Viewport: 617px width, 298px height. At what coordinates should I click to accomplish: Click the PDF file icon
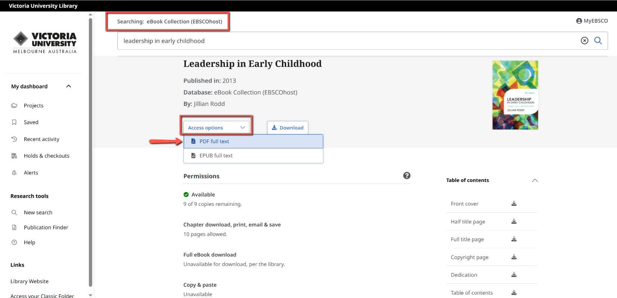(x=193, y=141)
